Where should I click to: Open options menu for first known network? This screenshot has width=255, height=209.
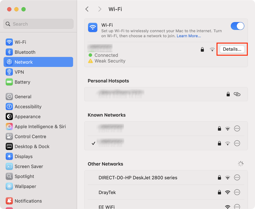(x=237, y=128)
